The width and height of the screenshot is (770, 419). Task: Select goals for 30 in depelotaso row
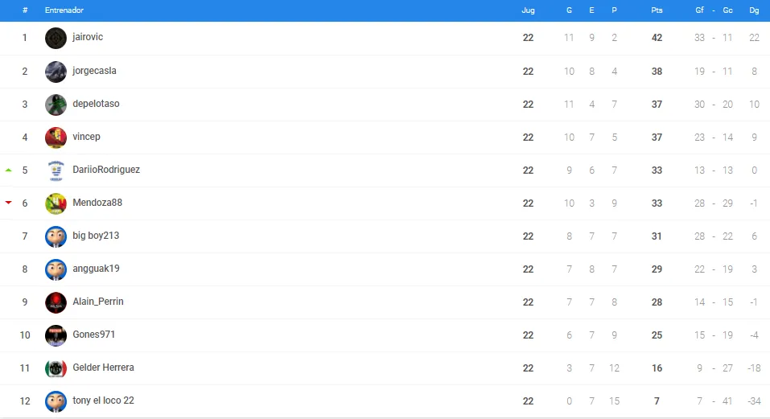tap(700, 105)
